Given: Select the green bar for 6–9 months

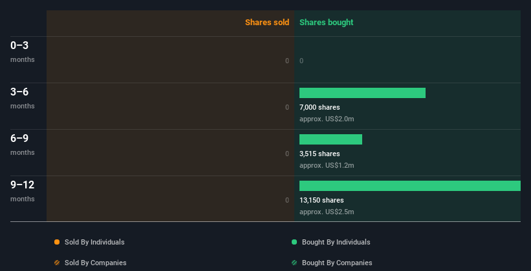Looking at the screenshot, I should (x=331, y=139).
